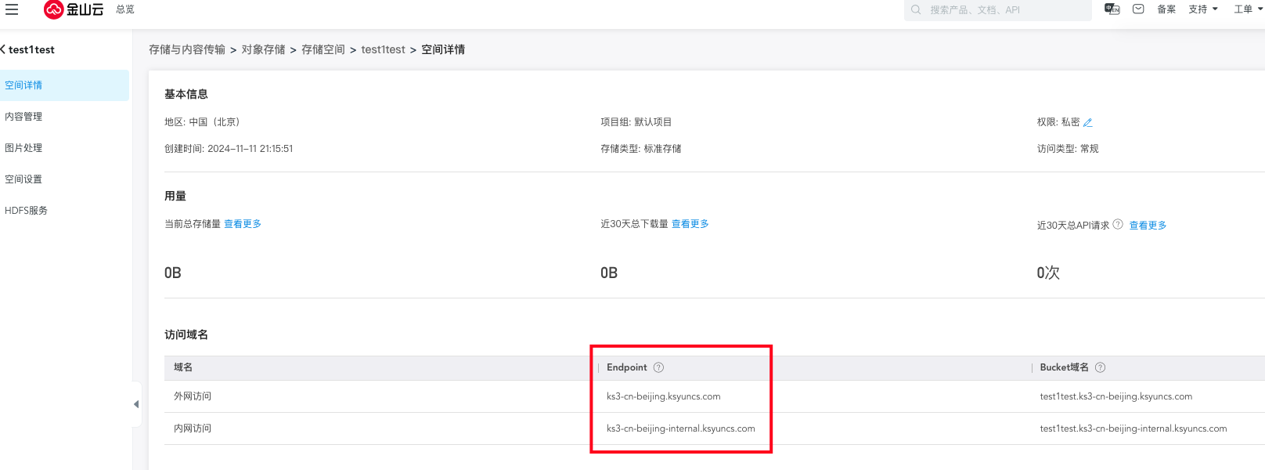The image size is (1265, 470).
Task: Click the help icon beside Endpoint header
Action: pyautogui.click(x=658, y=367)
